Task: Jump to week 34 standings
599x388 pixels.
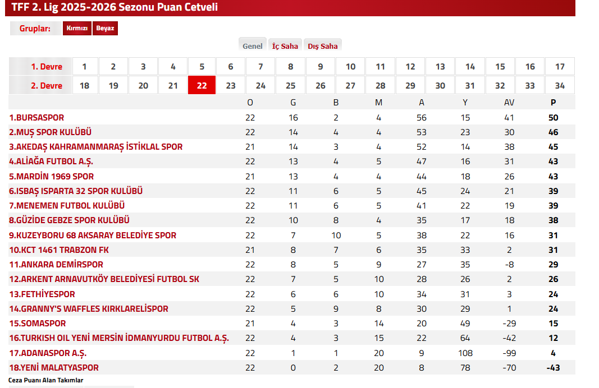Action: pos(560,86)
